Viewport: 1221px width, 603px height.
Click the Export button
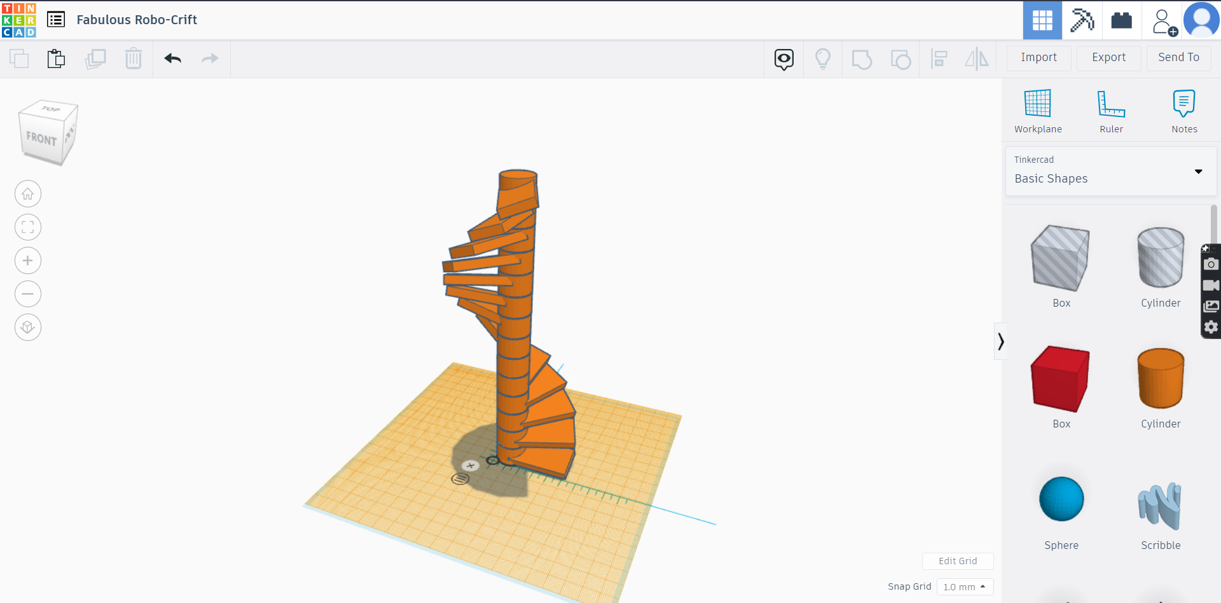[x=1108, y=58]
